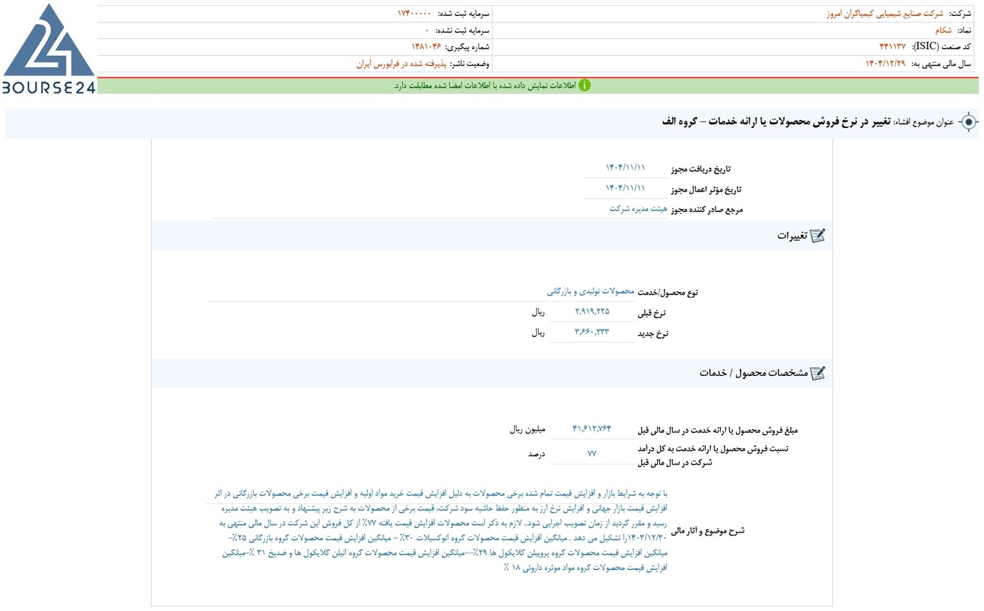
Task: Click new rate value ۳,۶۶۰,۳۳۳
Action: [x=592, y=332]
